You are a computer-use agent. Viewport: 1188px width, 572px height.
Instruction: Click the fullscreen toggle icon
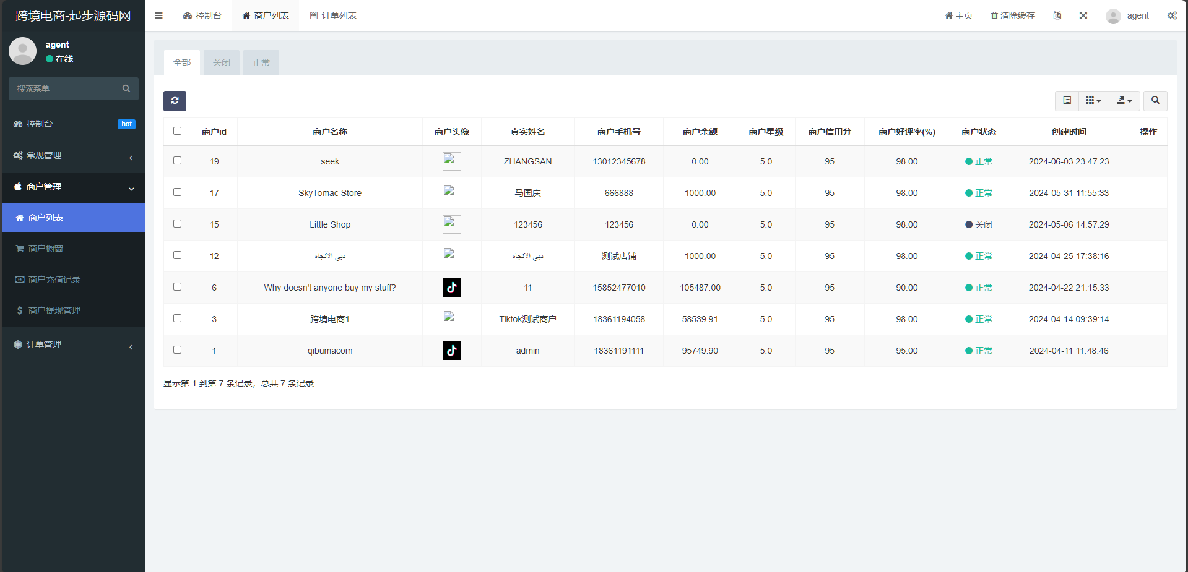1083,15
